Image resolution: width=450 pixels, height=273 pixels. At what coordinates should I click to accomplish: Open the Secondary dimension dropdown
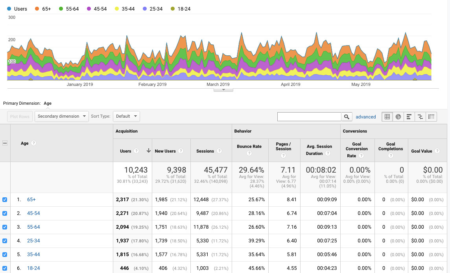62,116
